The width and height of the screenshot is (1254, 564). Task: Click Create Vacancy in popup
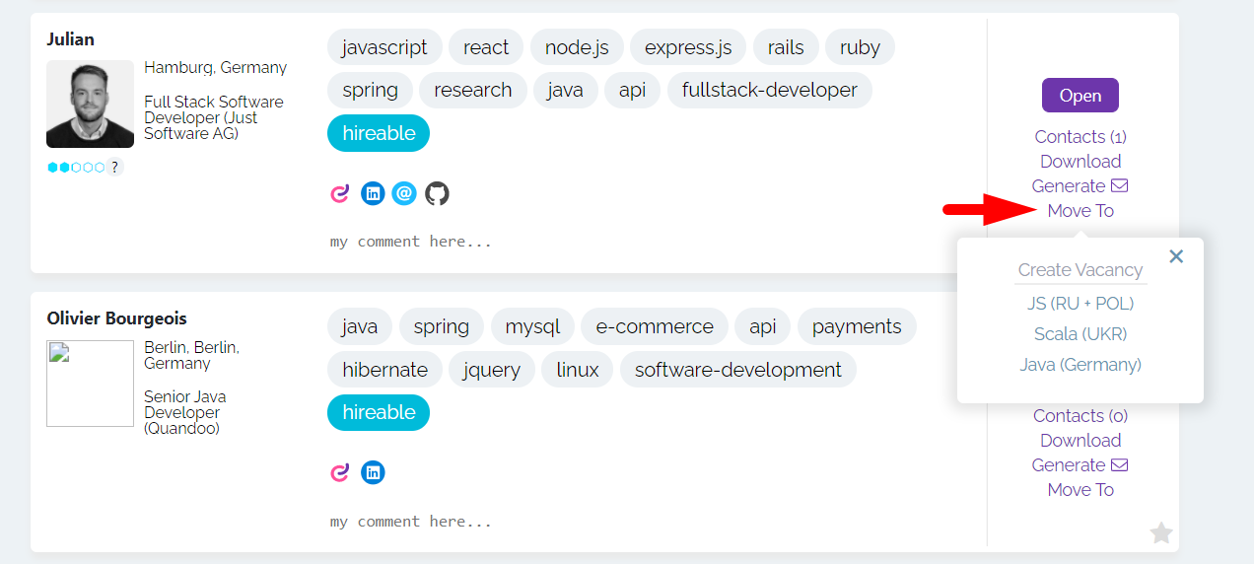(1080, 270)
